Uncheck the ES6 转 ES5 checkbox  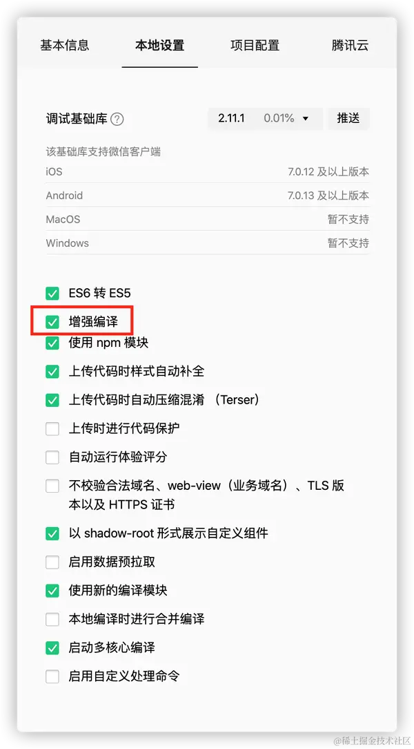[x=52, y=293]
